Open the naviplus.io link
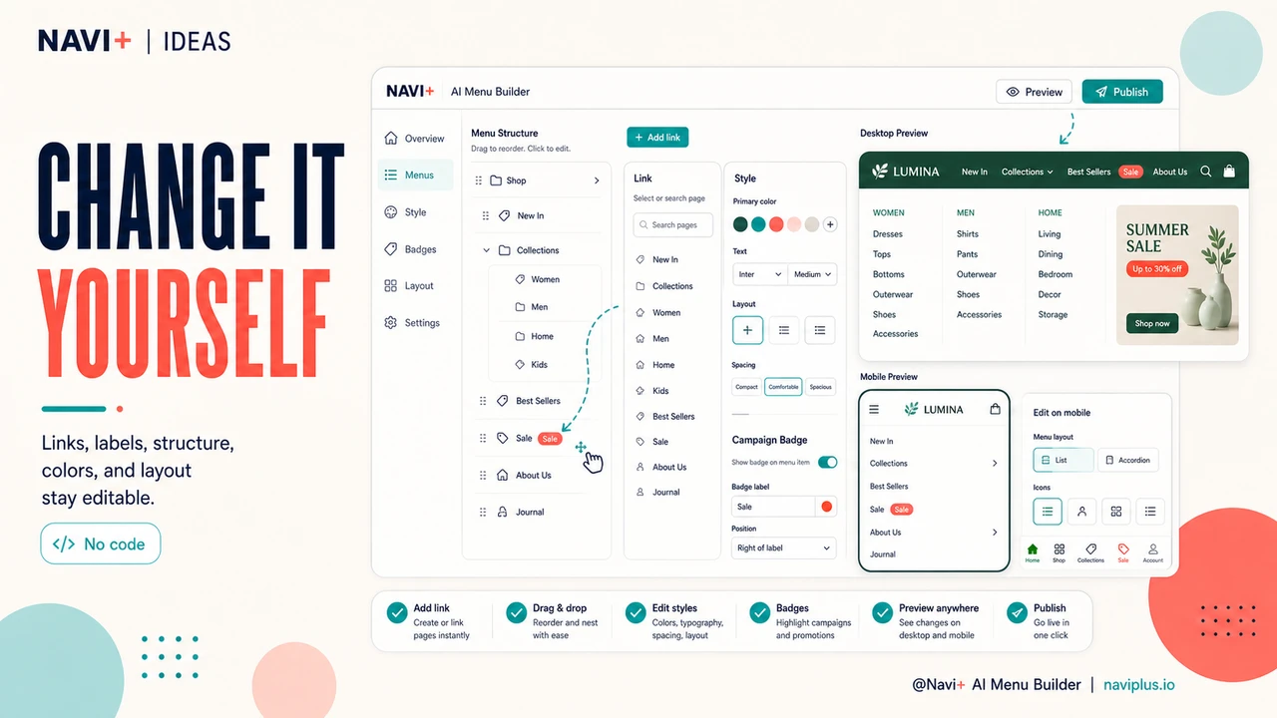This screenshot has width=1277, height=718. [x=1139, y=685]
